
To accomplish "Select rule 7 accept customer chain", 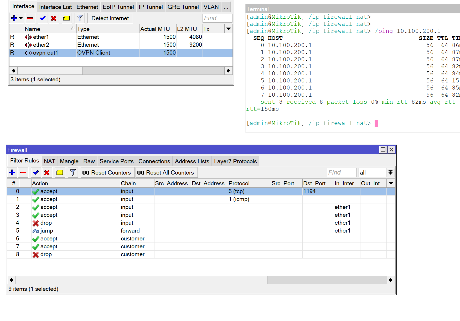I will pyautogui.click(x=201, y=246).
